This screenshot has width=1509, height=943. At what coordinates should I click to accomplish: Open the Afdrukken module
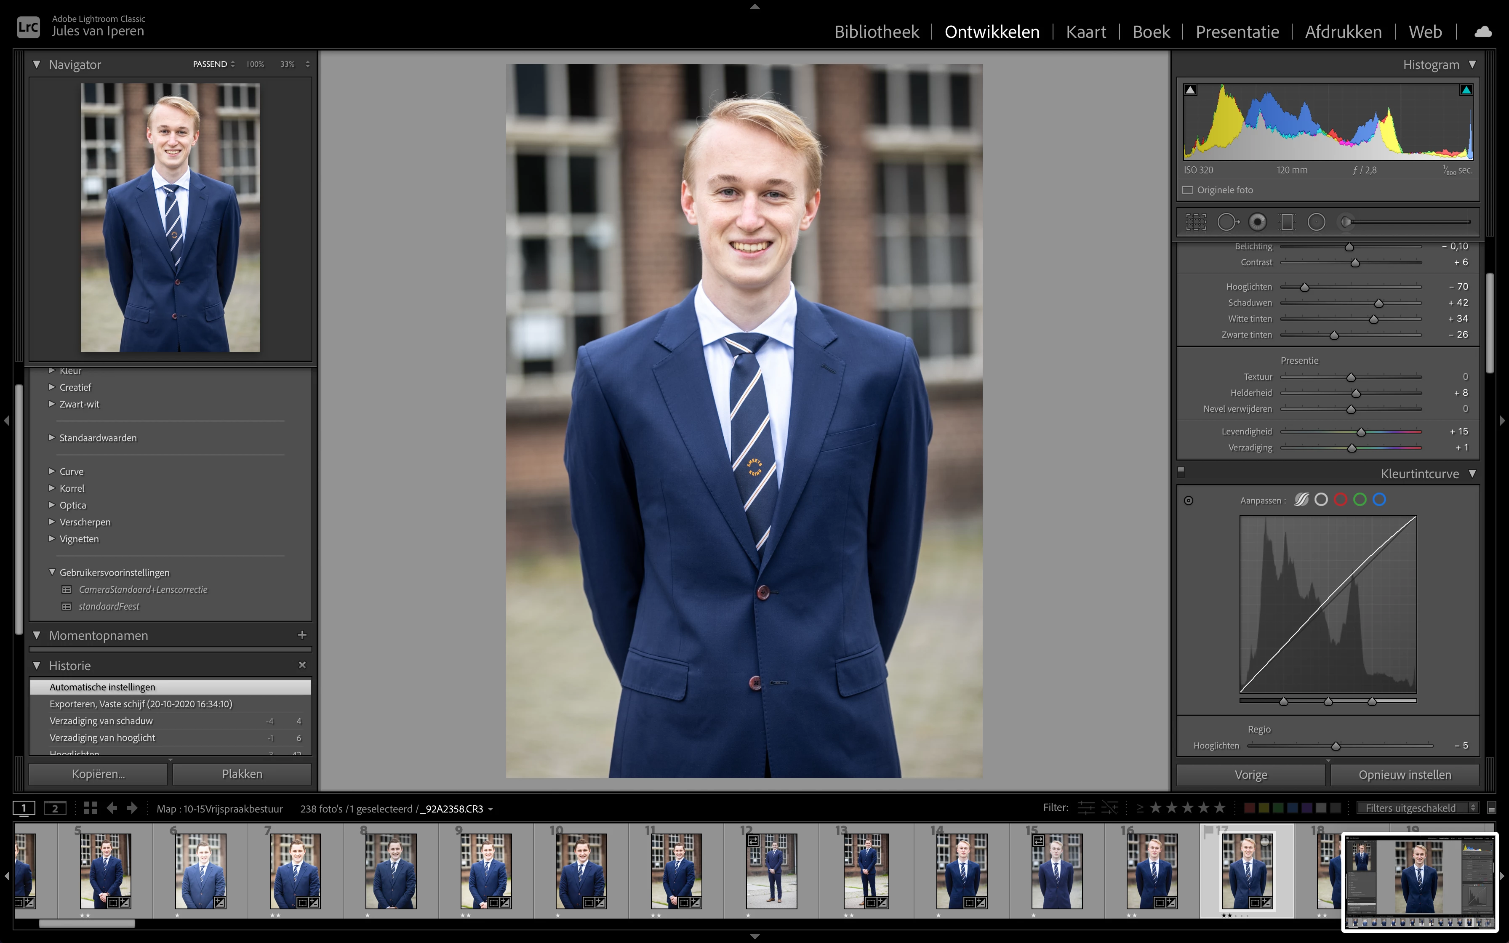click(1343, 32)
